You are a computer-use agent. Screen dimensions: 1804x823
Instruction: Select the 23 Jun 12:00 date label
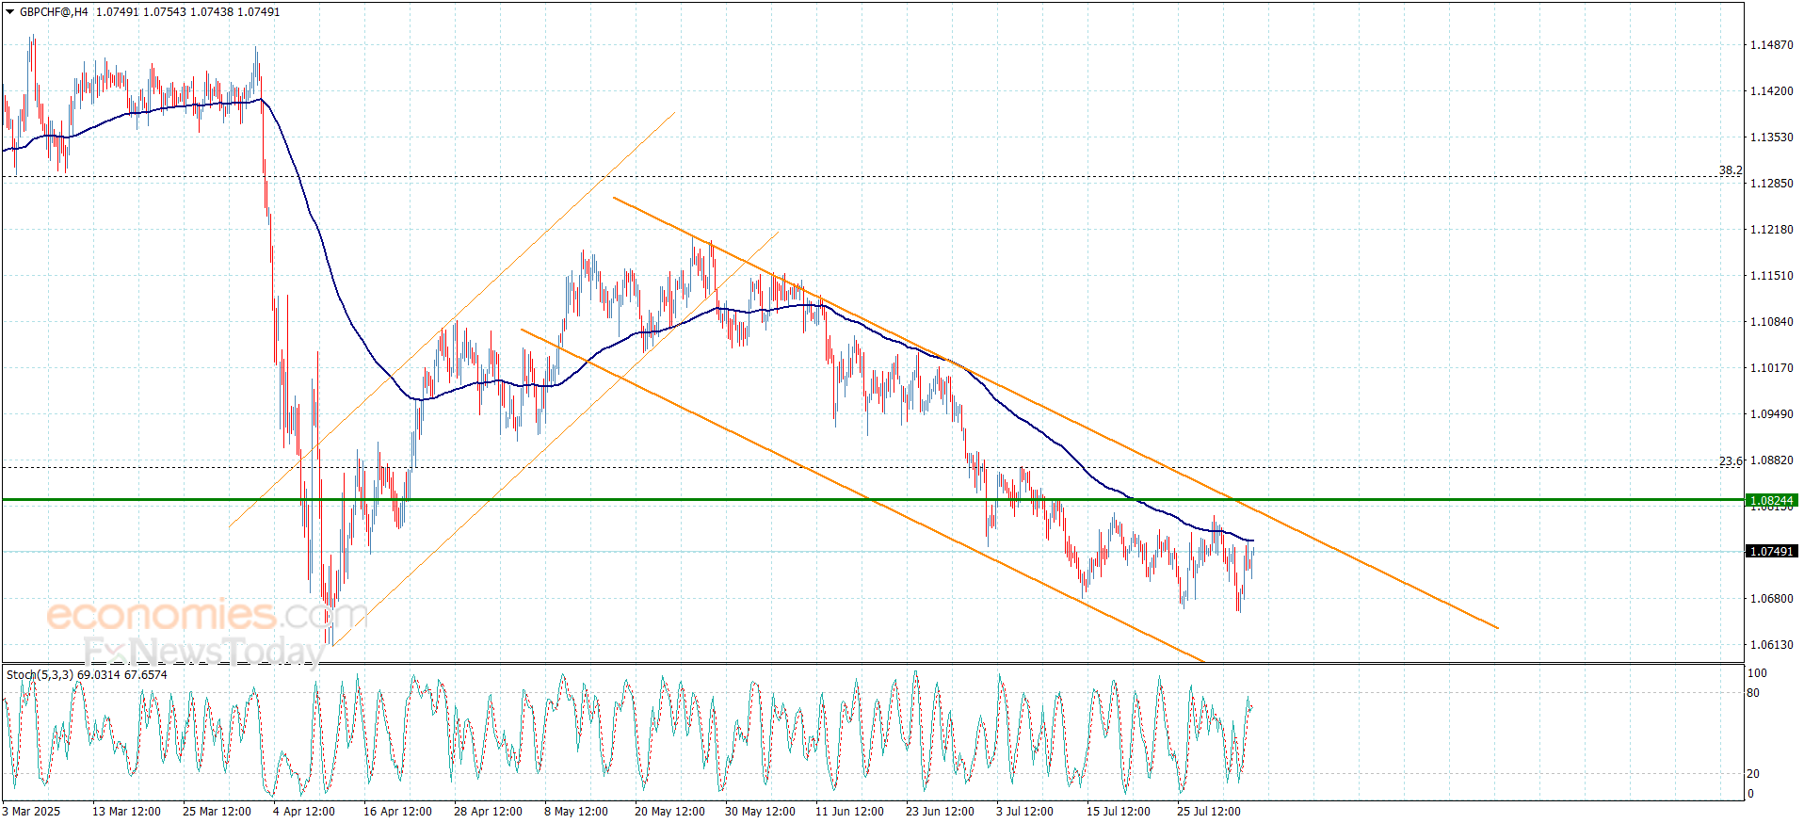tap(940, 812)
